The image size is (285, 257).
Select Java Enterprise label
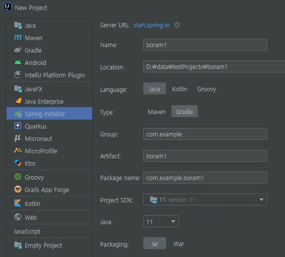(44, 102)
